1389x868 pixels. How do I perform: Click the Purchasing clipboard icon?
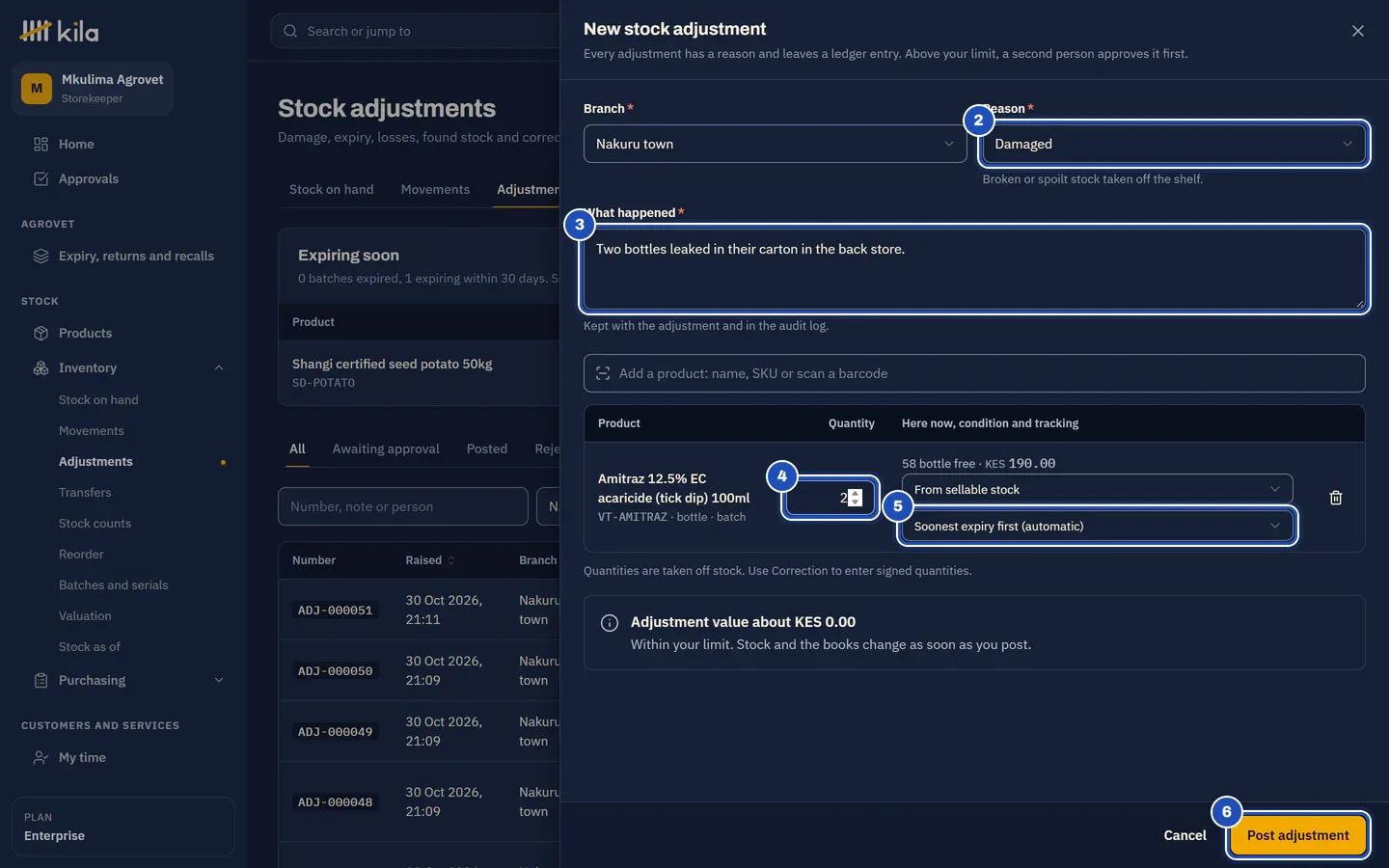click(41, 680)
